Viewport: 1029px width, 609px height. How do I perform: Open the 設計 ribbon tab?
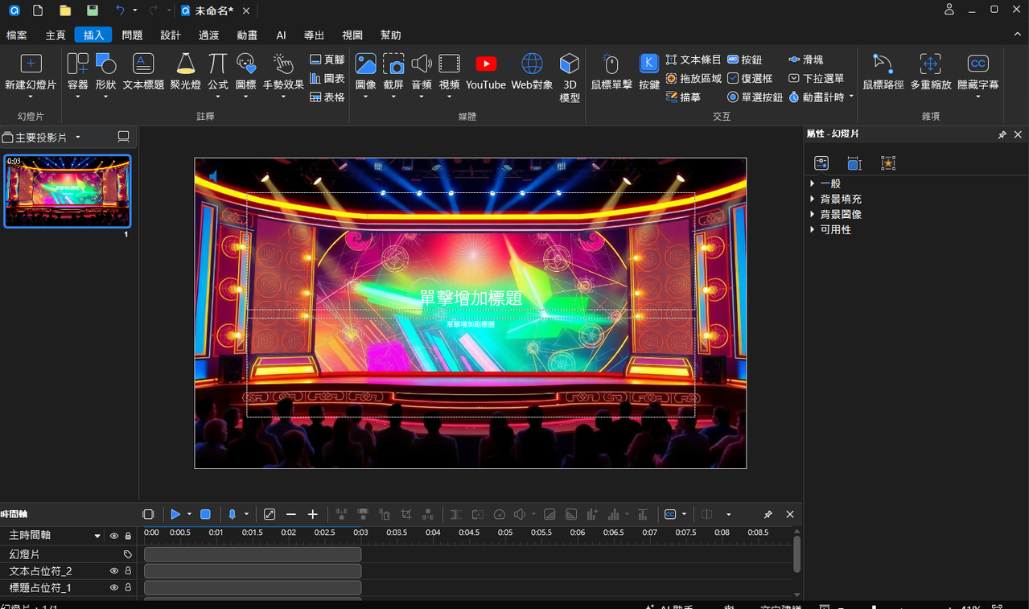pos(171,35)
